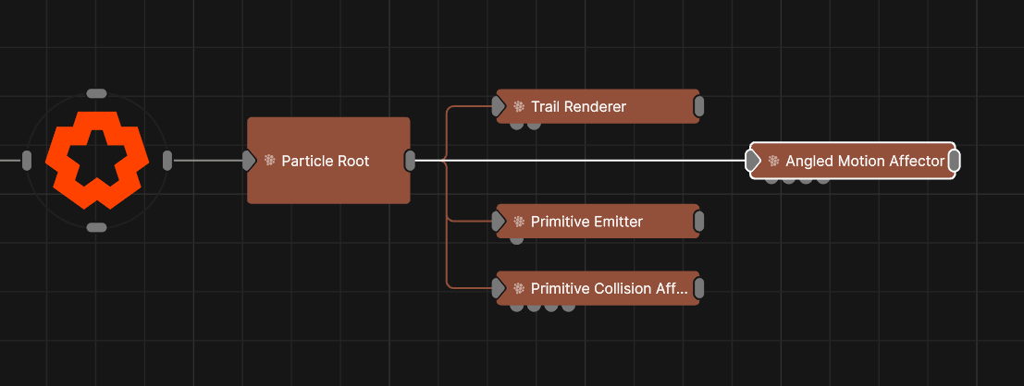The image size is (1024, 386).
Task: Click the Primitive Emitter node's particle icon
Action: point(519,222)
